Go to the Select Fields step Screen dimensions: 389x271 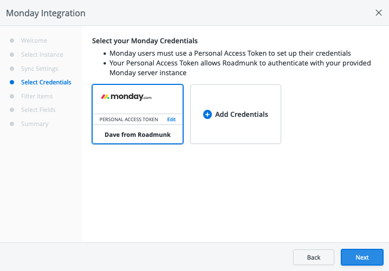point(38,110)
